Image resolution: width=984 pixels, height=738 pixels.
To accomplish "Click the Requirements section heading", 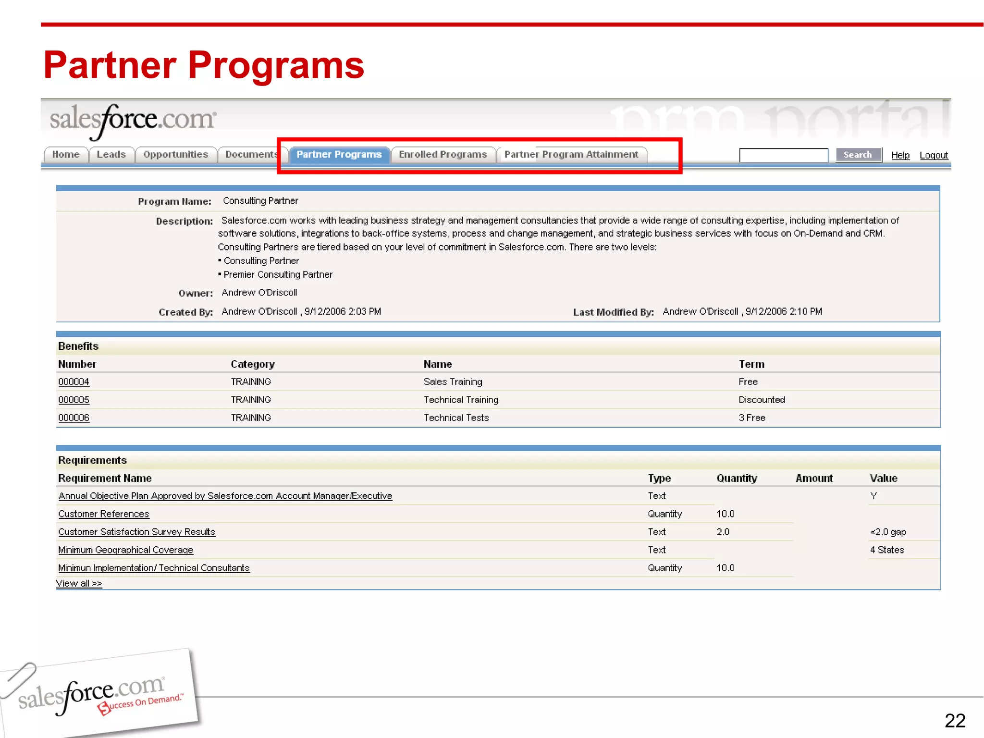I will tap(92, 460).
